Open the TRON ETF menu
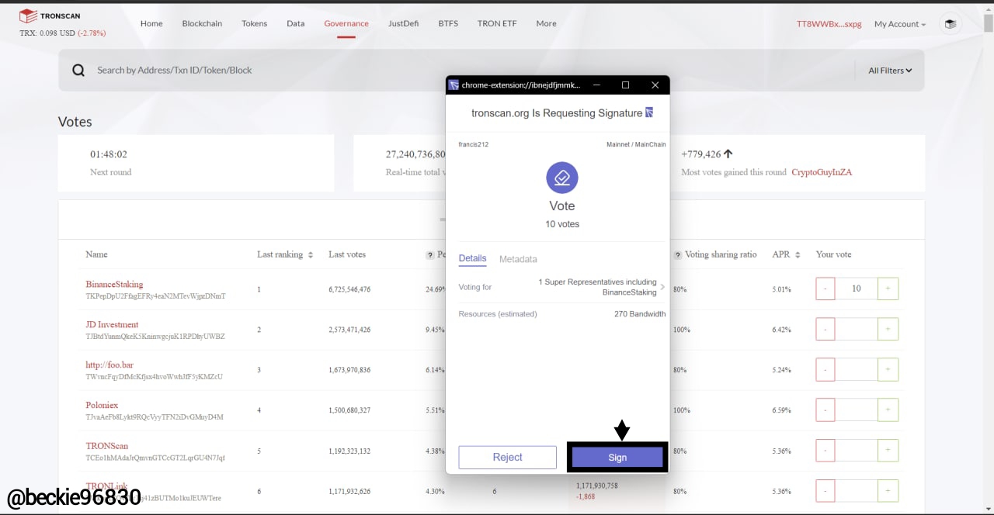The width and height of the screenshot is (994, 515). pyautogui.click(x=497, y=23)
